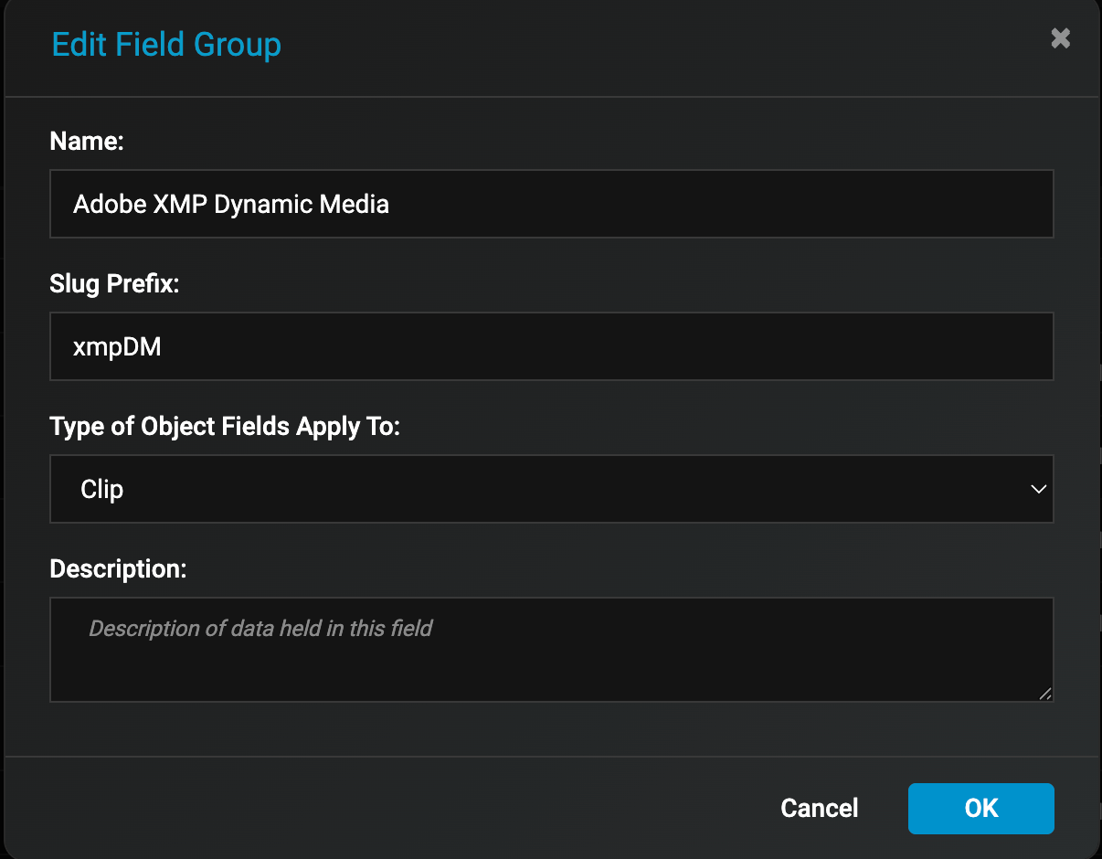Viewport: 1102px width, 859px height.
Task: Open the Type of Object dropdown
Action: [x=552, y=489]
